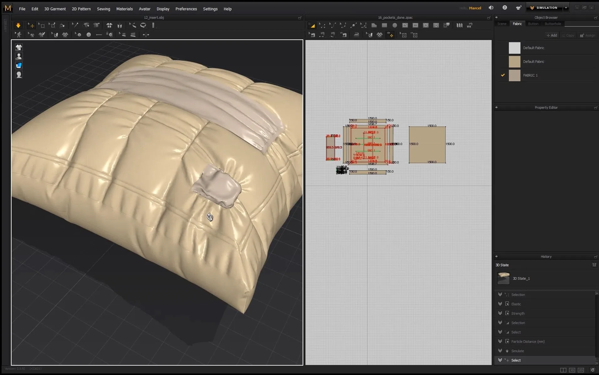This screenshot has width=599, height=375.
Task: Collapse the Property Editor panel arrow
Action: 497,107
